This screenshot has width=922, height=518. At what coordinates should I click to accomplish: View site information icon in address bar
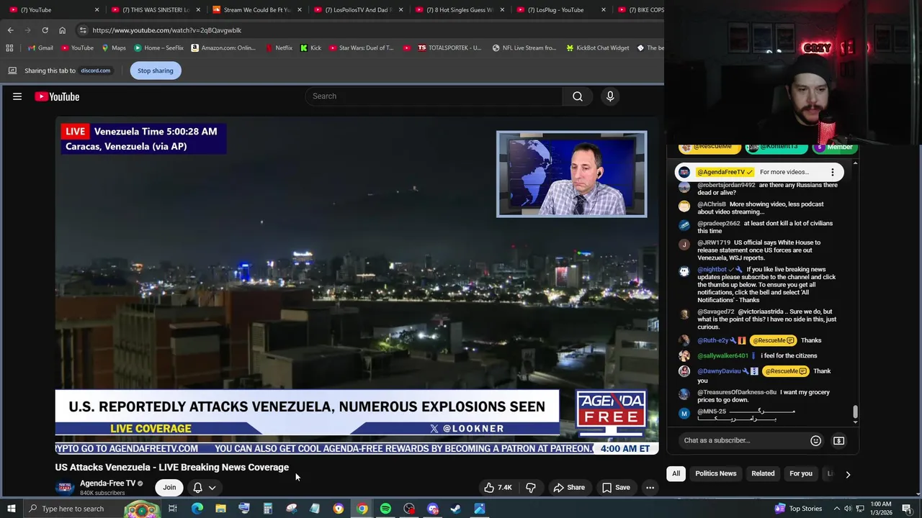point(83,30)
